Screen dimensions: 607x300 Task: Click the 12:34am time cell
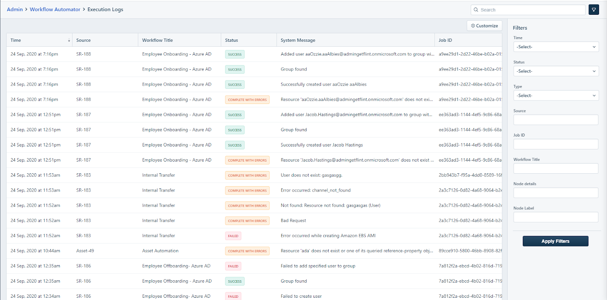[x=35, y=296]
